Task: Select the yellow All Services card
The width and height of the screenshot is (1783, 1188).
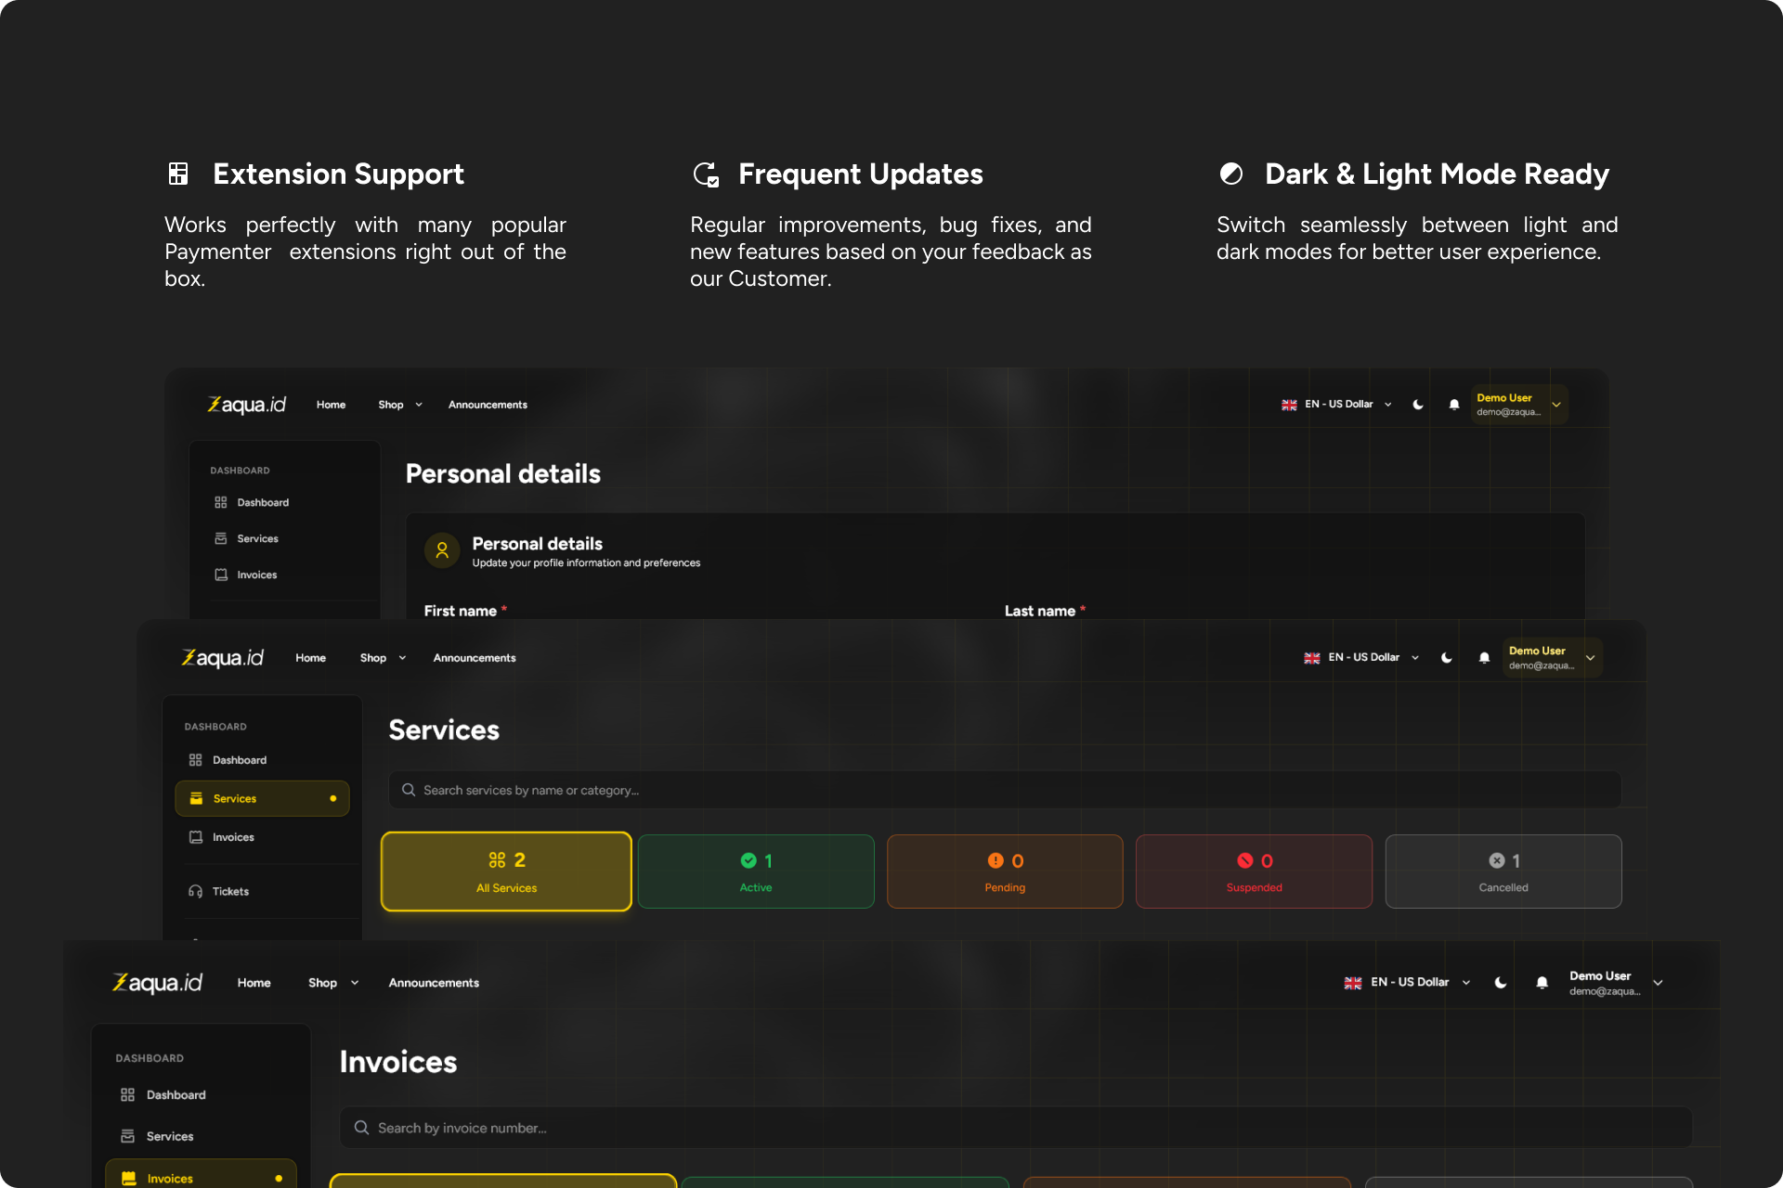Action: [x=506, y=872]
